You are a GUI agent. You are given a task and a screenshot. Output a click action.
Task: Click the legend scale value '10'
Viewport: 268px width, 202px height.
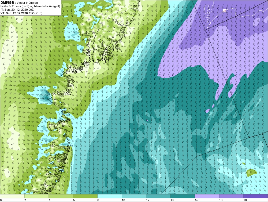point(123,200)
